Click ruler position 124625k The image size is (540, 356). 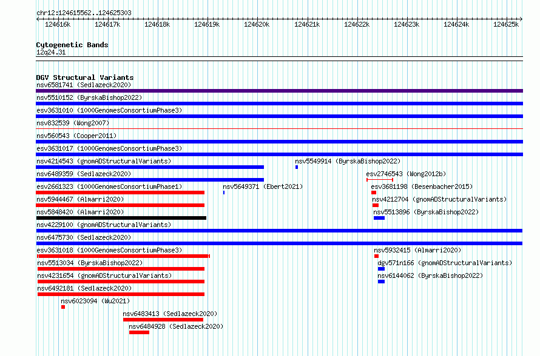coord(506,24)
